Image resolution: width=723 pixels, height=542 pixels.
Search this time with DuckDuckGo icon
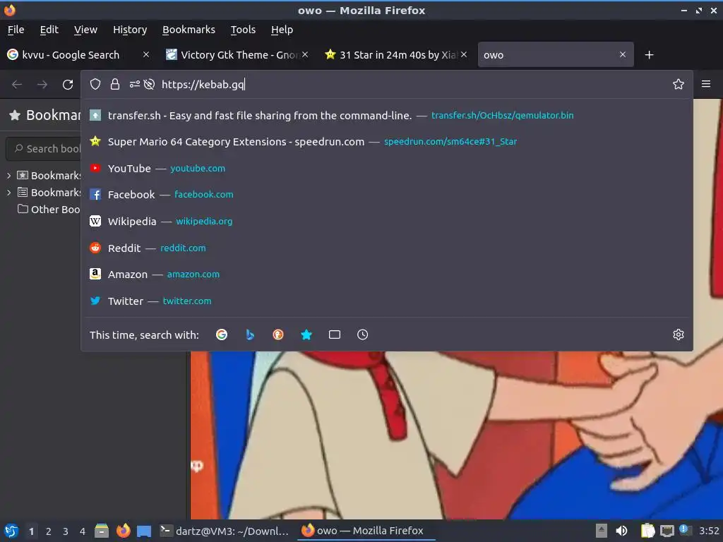(x=278, y=335)
